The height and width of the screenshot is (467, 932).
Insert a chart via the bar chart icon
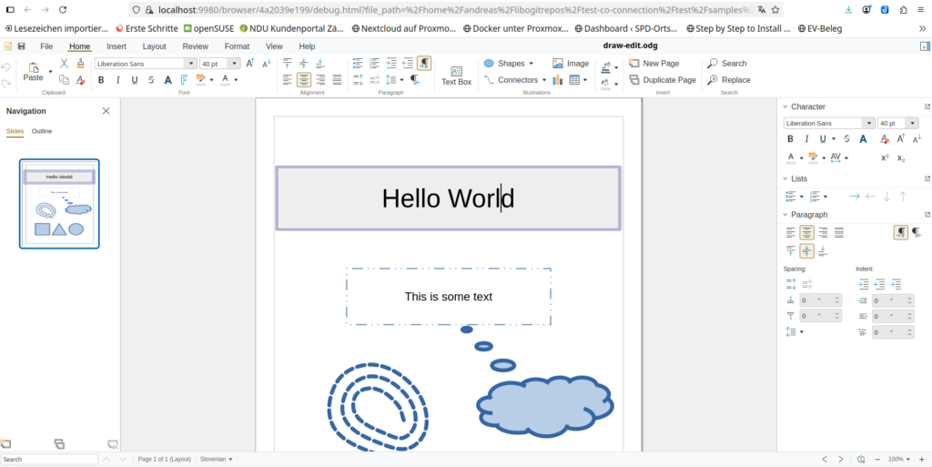pyautogui.click(x=558, y=79)
